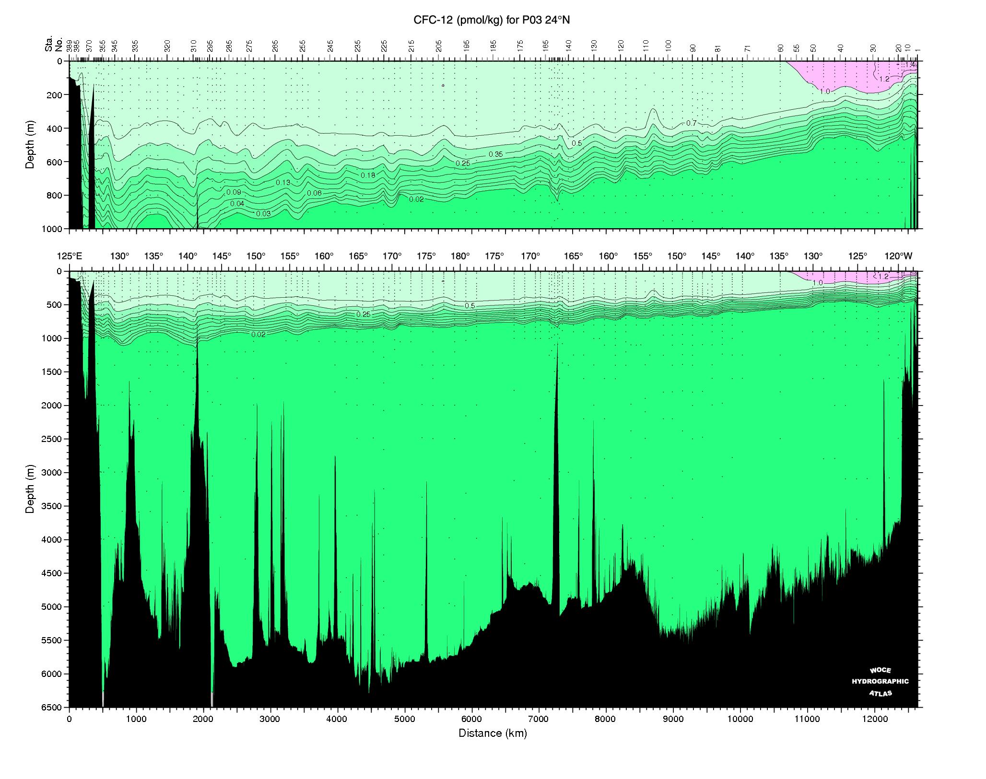Viewport: 986px width, 779px height.
Task: Click the 0.09 contour label
Action: (234, 192)
